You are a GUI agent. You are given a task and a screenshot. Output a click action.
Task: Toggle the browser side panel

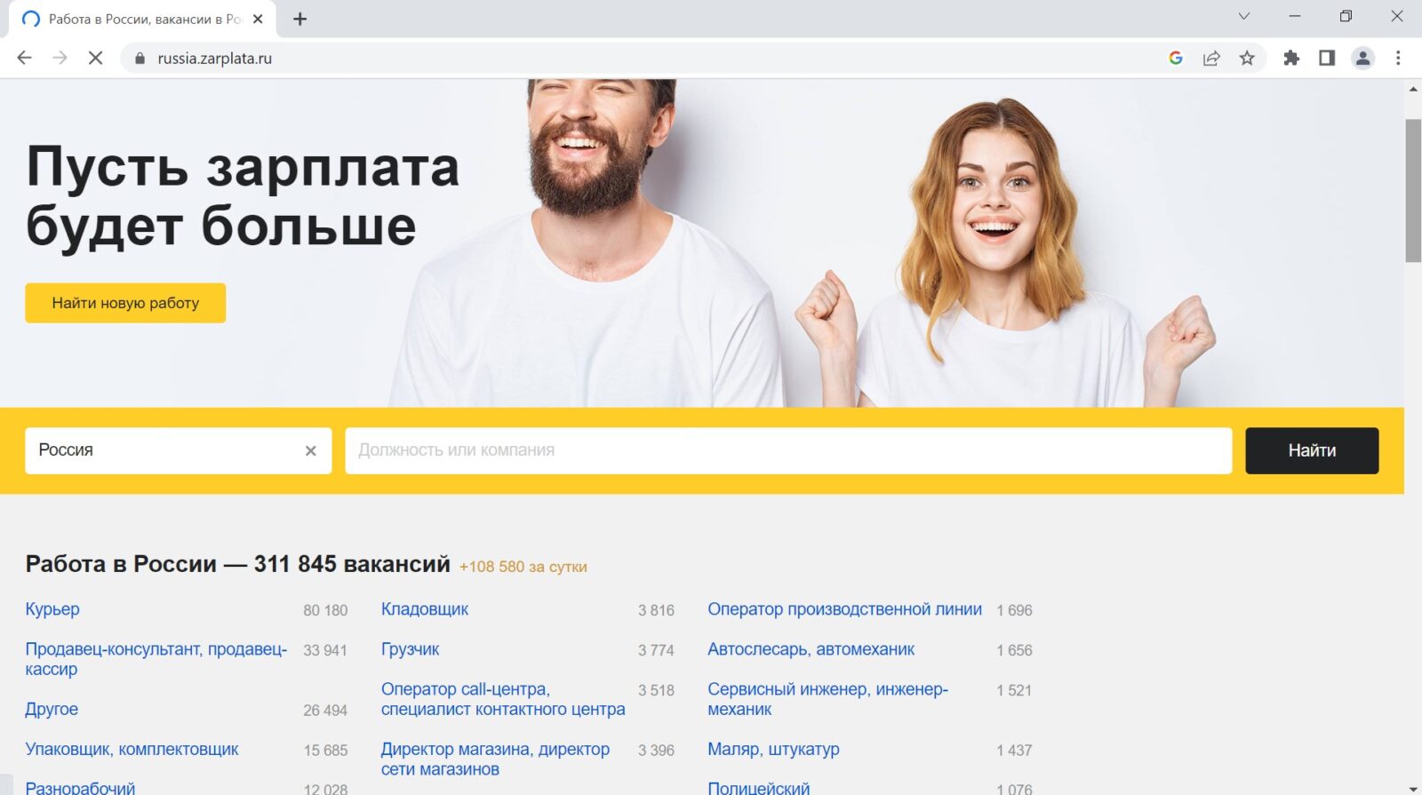(x=1327, y=58)
